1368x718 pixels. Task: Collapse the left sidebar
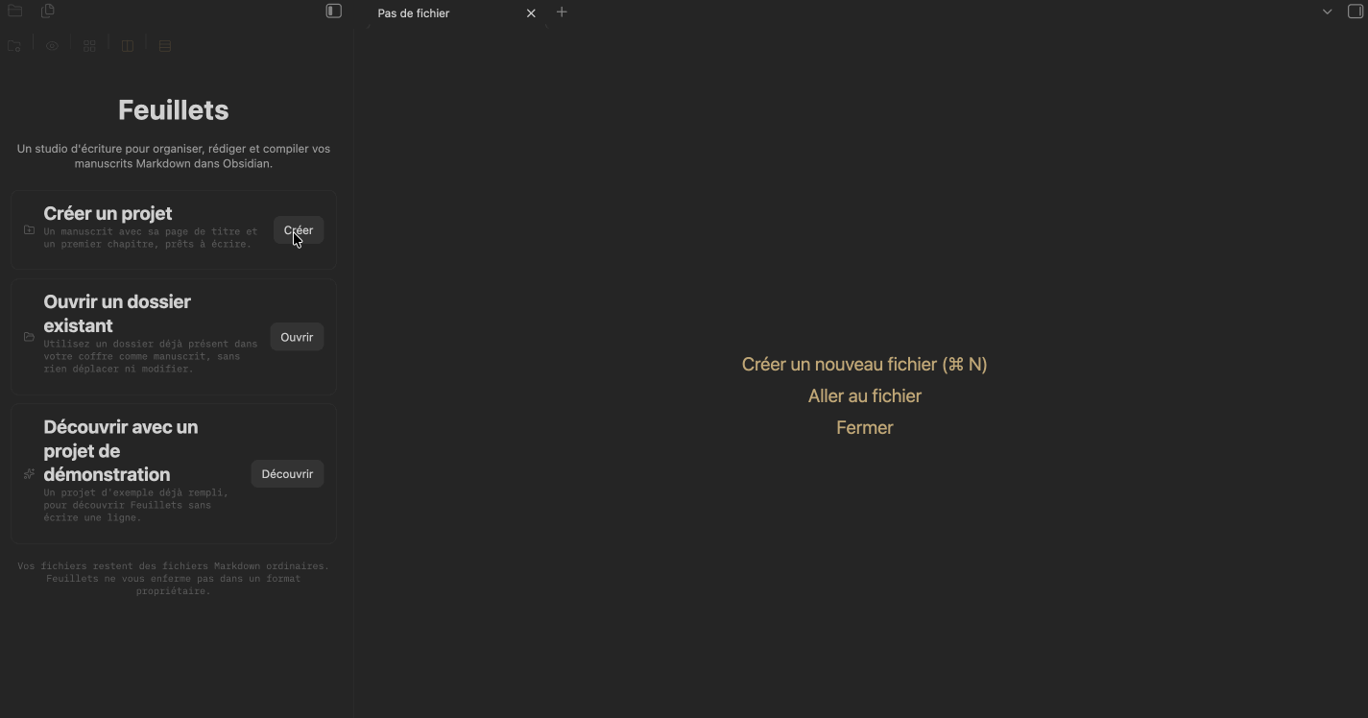click(334, 12)
